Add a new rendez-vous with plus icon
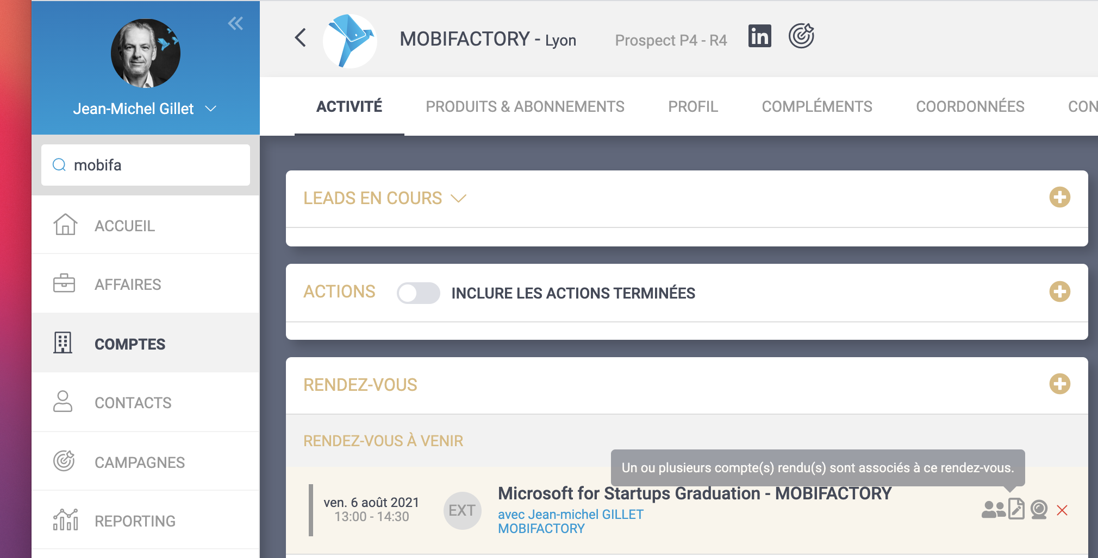 pos(1059,384)
